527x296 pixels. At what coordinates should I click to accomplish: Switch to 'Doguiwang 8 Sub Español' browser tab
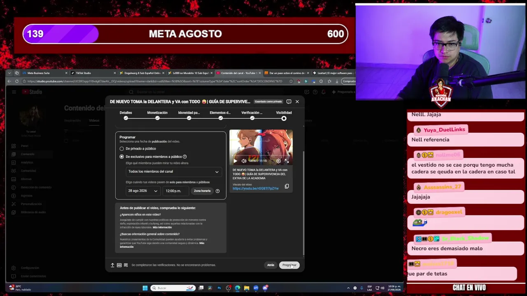coord(142,73)
